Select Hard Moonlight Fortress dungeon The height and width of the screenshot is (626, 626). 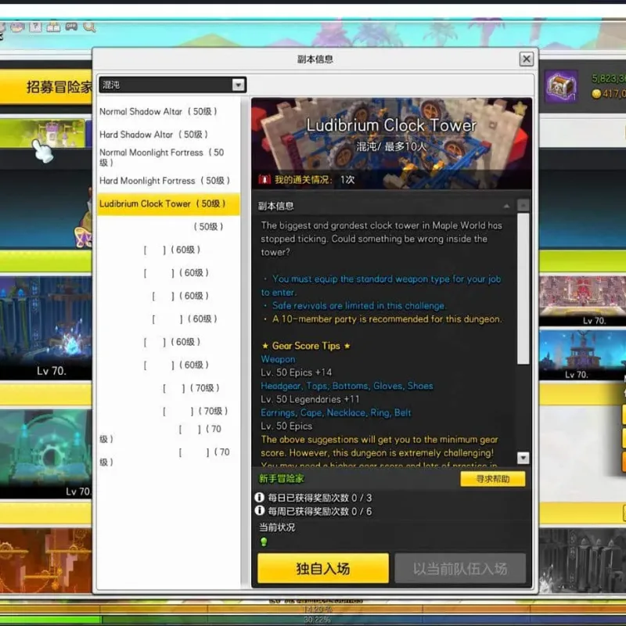164,181
